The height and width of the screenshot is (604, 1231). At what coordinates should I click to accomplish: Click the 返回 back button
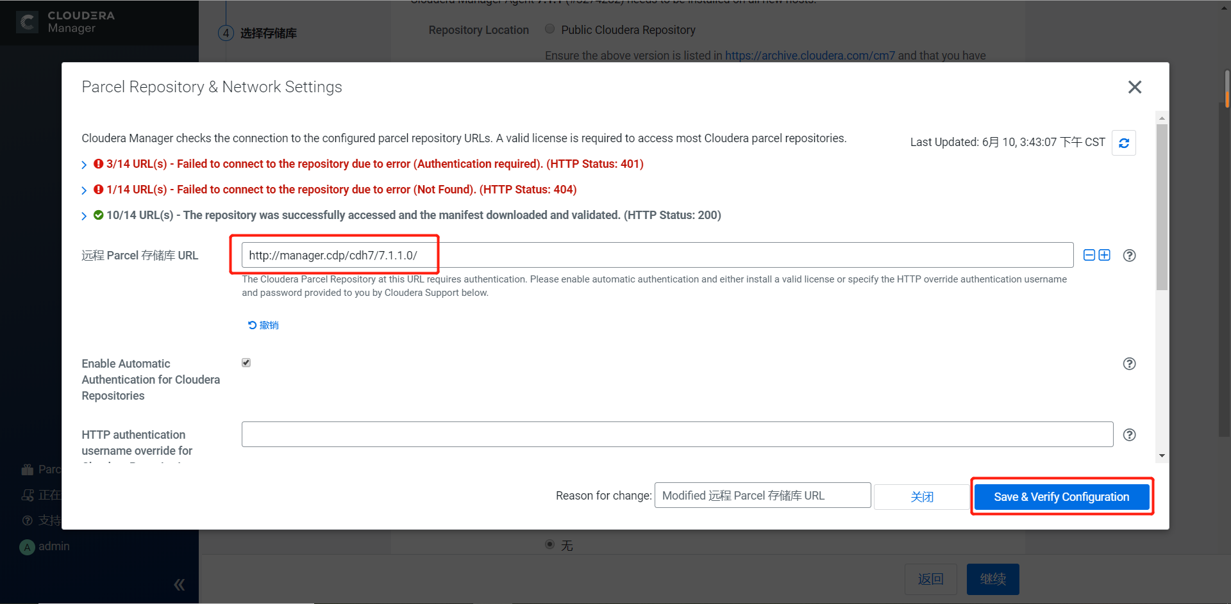(x=931, y=579)
